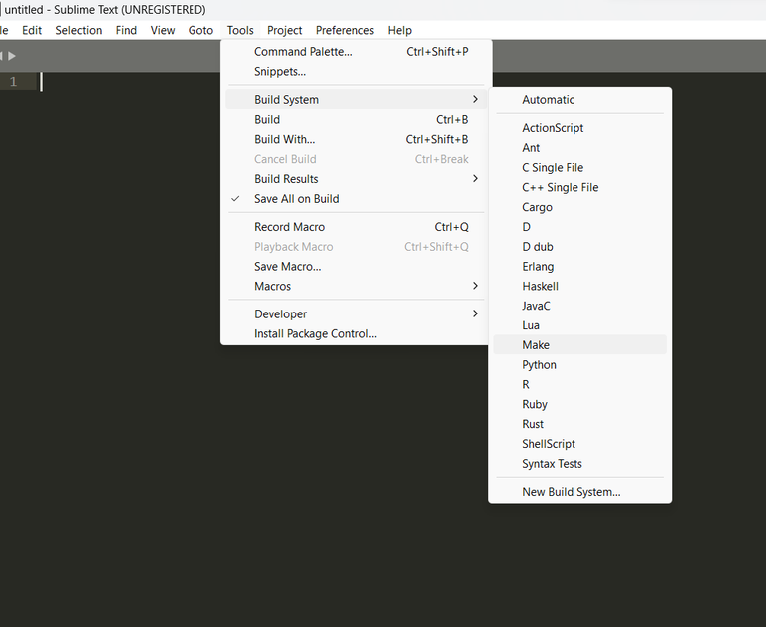Image resolution: width=766 pixels, height=627 pixels.
Task: Open the Project menu
Action: coord(285,30)
